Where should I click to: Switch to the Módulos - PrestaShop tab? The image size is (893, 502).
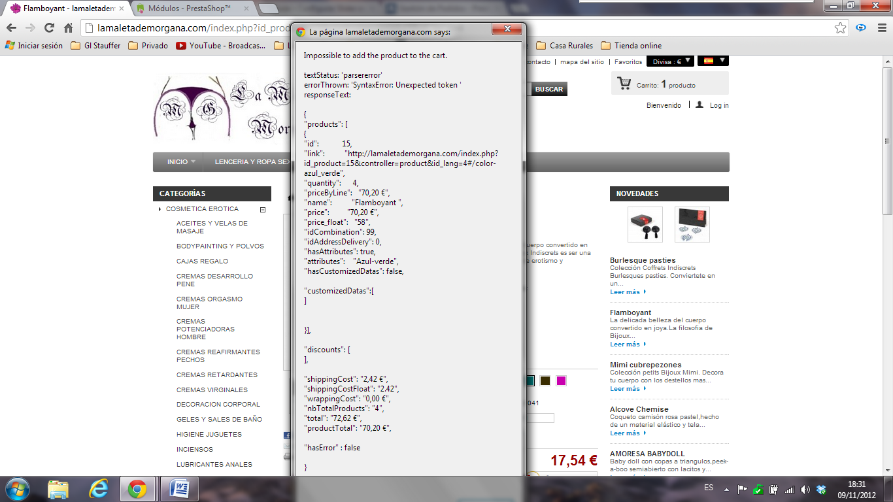pos(190,9)
